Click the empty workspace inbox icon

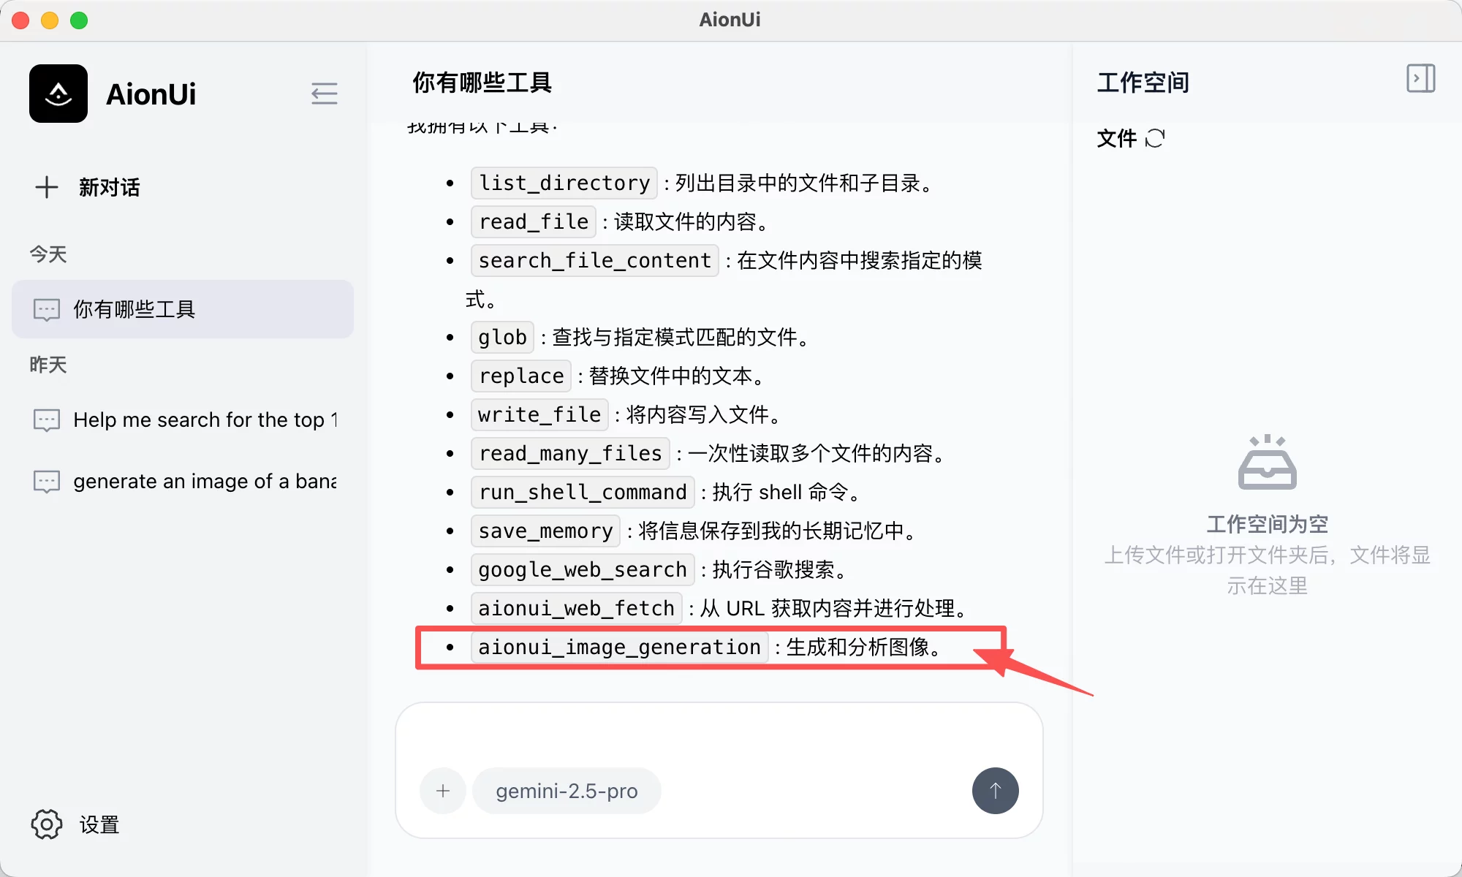pos(1267,462)
